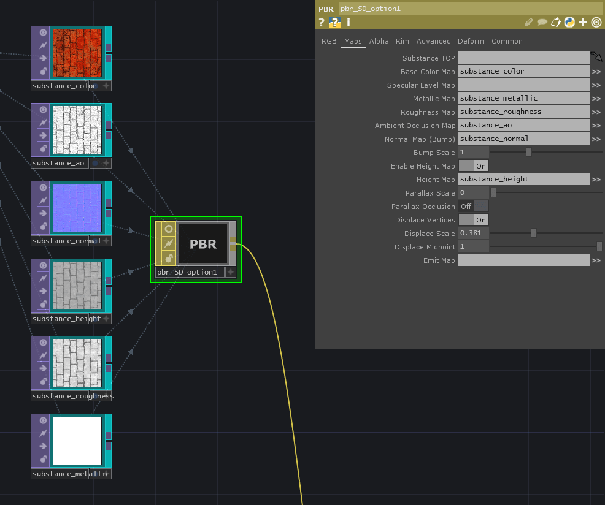
Task: Toggle Parallax Occlusion switch
Action: pyautogui.click(x=474, y=207)
